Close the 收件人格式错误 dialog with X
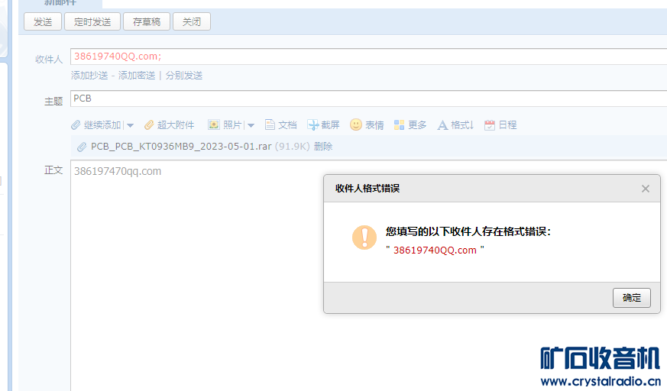The height and width of the screenshot is (391, 667). point(646,189)
